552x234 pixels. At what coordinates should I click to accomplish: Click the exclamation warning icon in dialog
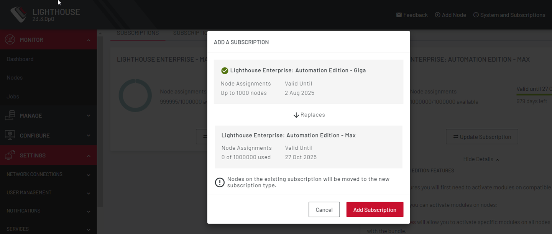point(220,182)
